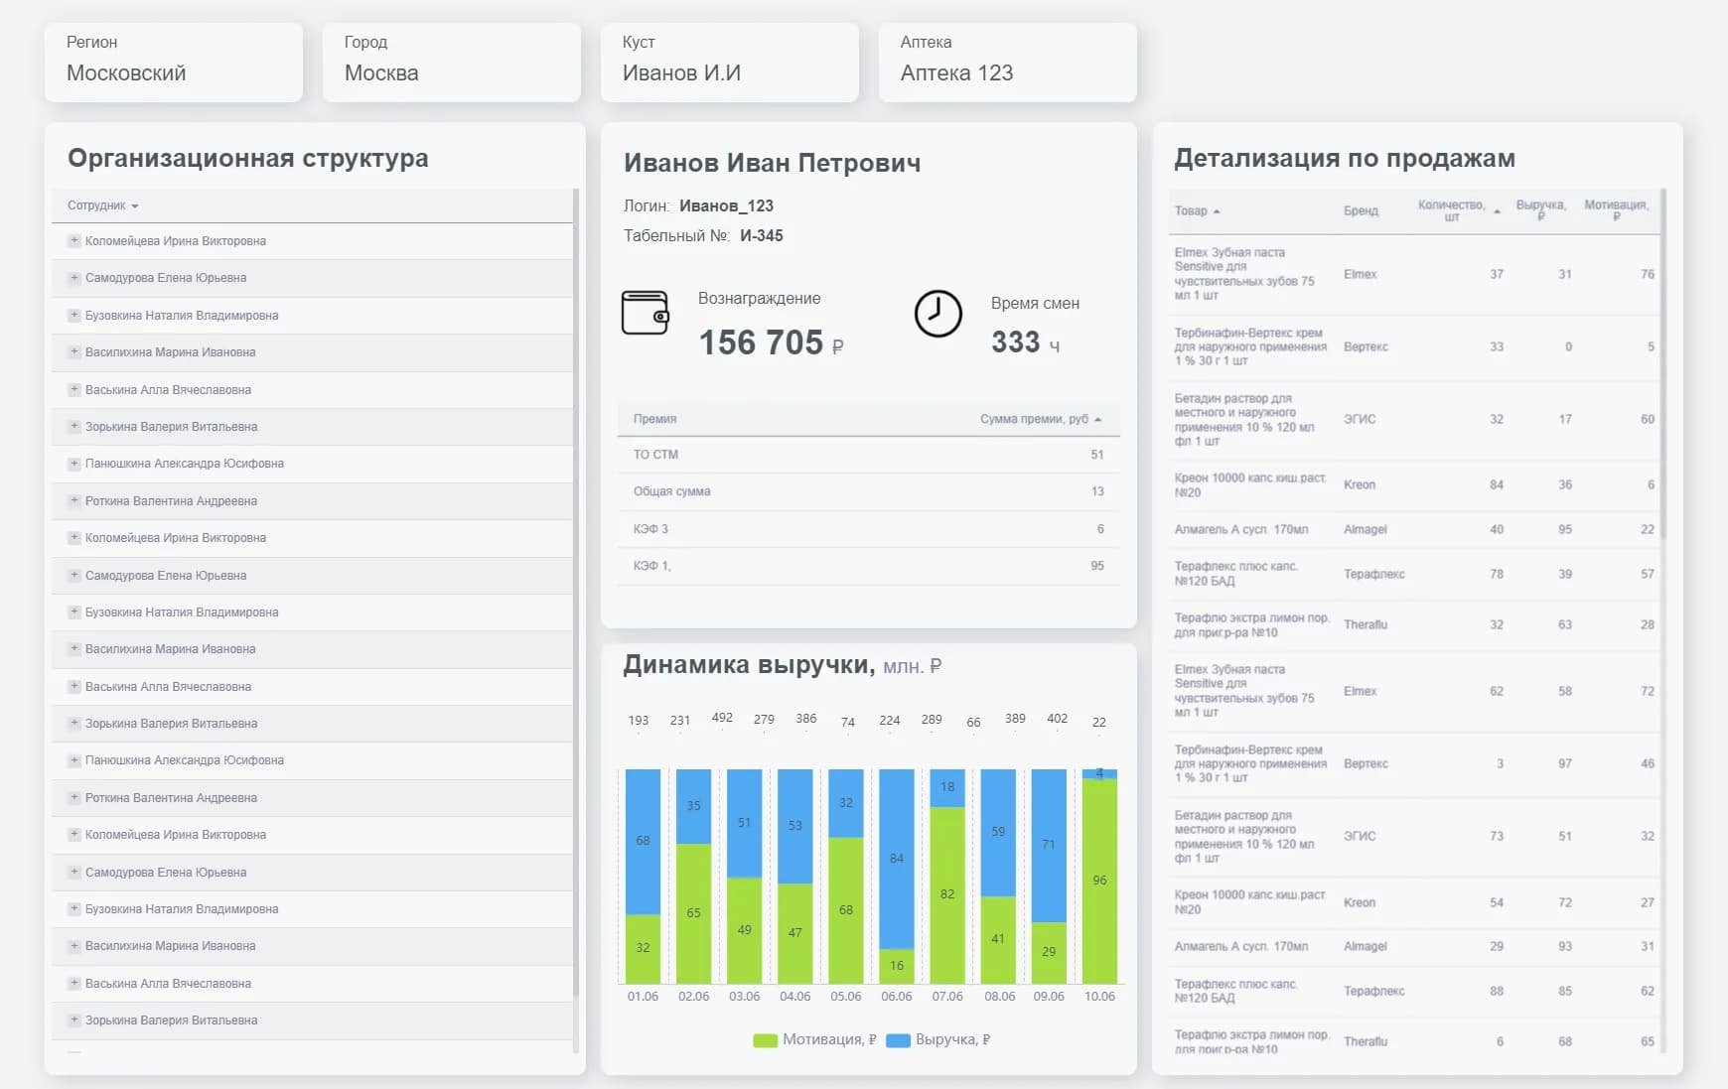1728x1089 pixels.
Task: Toggle the Мотивация series in chart legend
Action: [814, 1039]
